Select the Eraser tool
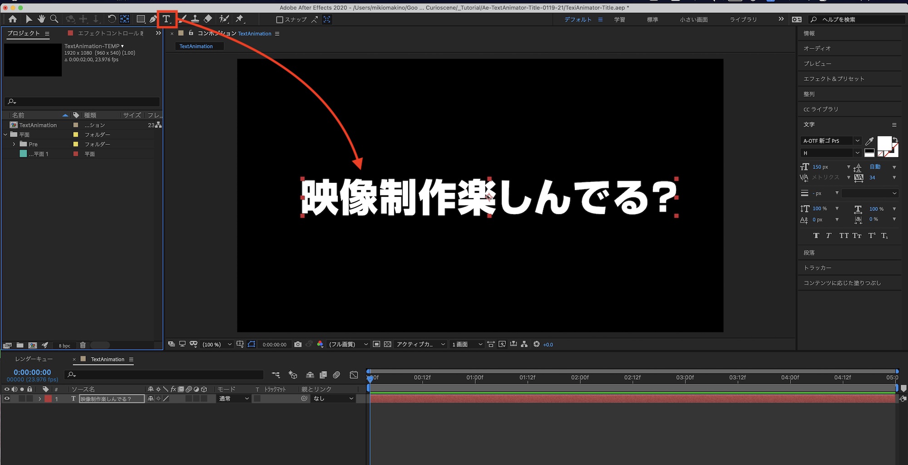 (208, 19)
